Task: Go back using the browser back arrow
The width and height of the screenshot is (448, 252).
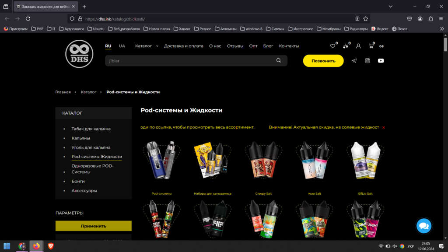Action: pyautogui.click(x=7, y=19)
